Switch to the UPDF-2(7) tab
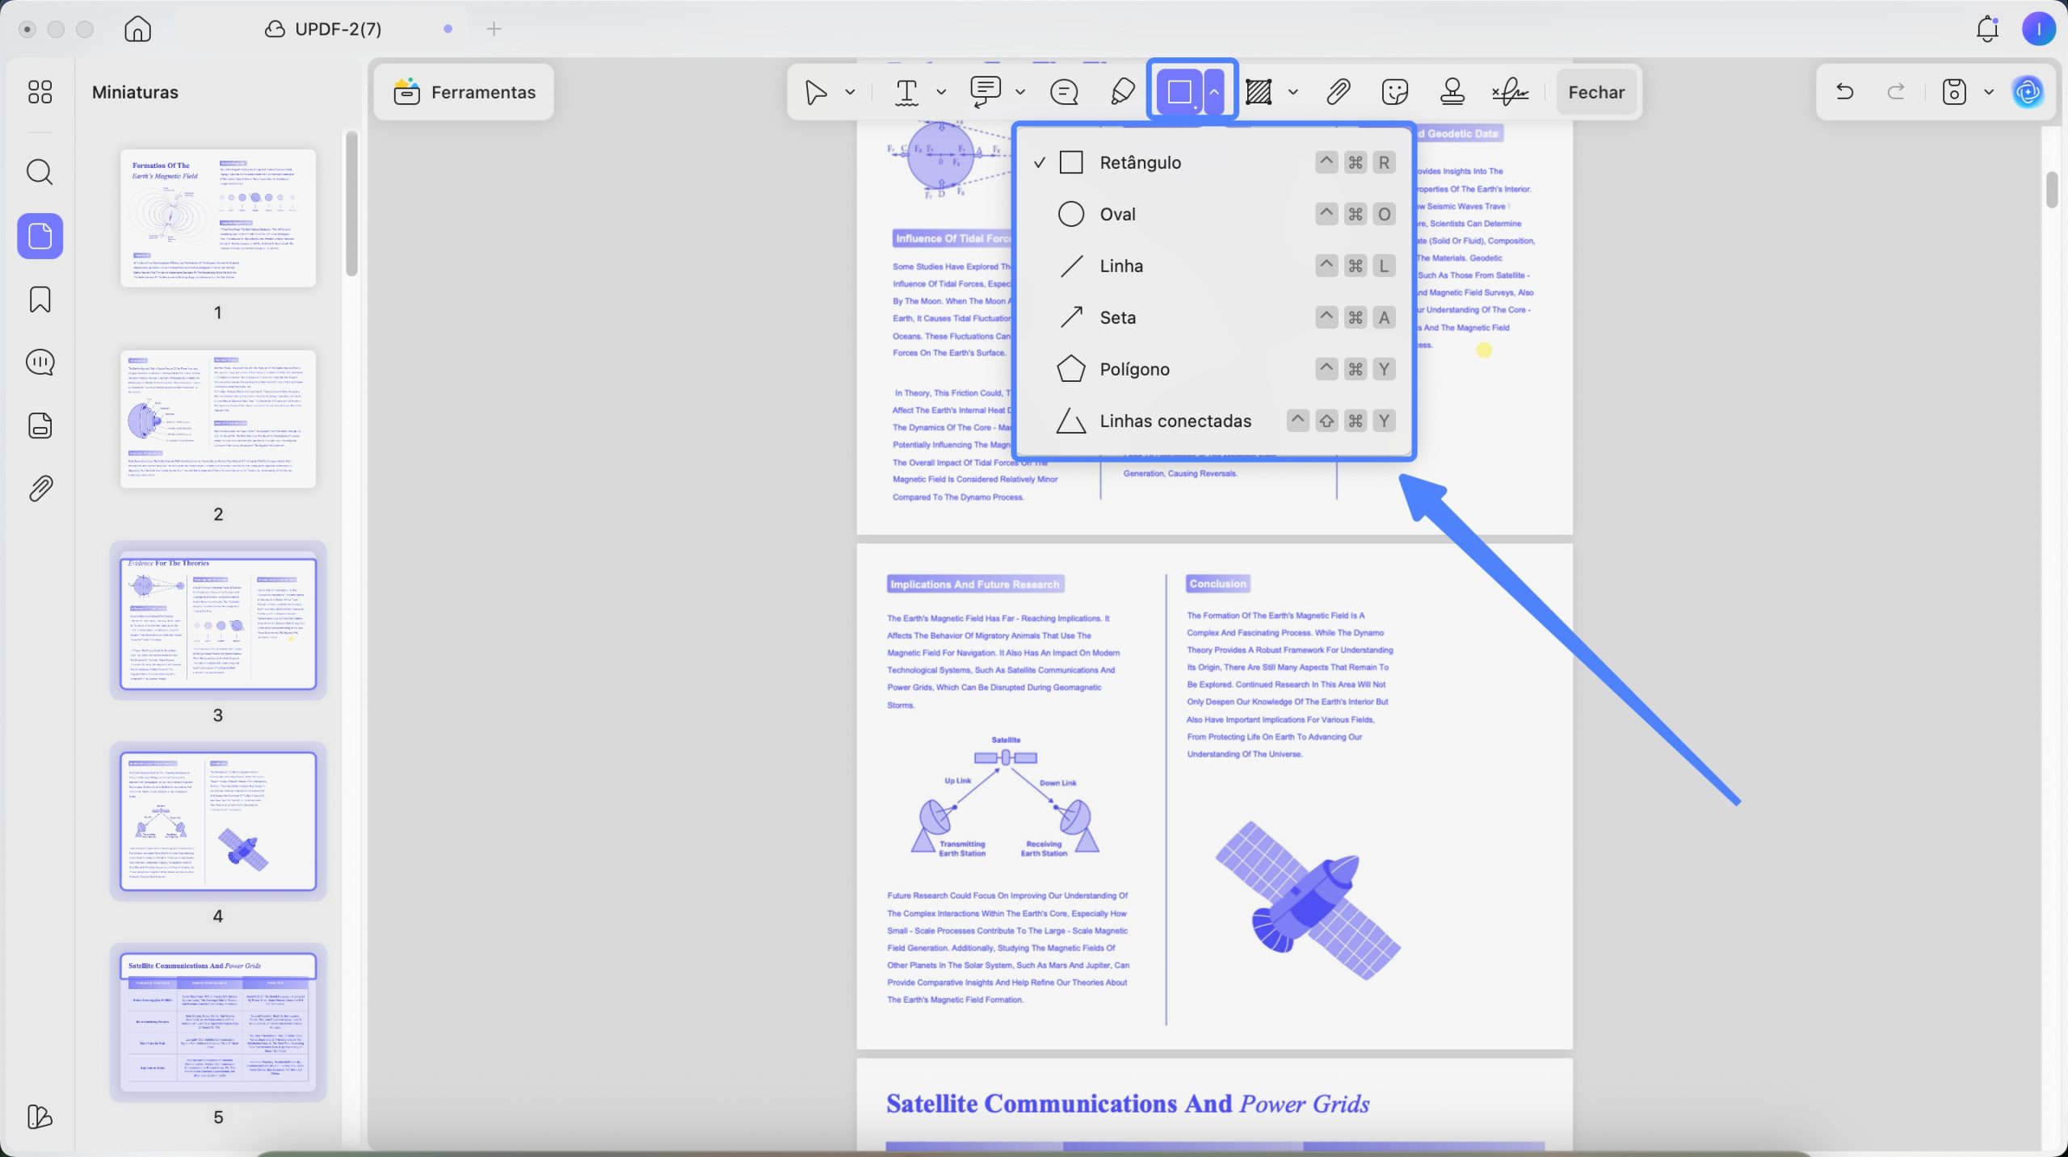Image resolution: width=2068 pixels, height=1157 pixels. coord(323,29)
